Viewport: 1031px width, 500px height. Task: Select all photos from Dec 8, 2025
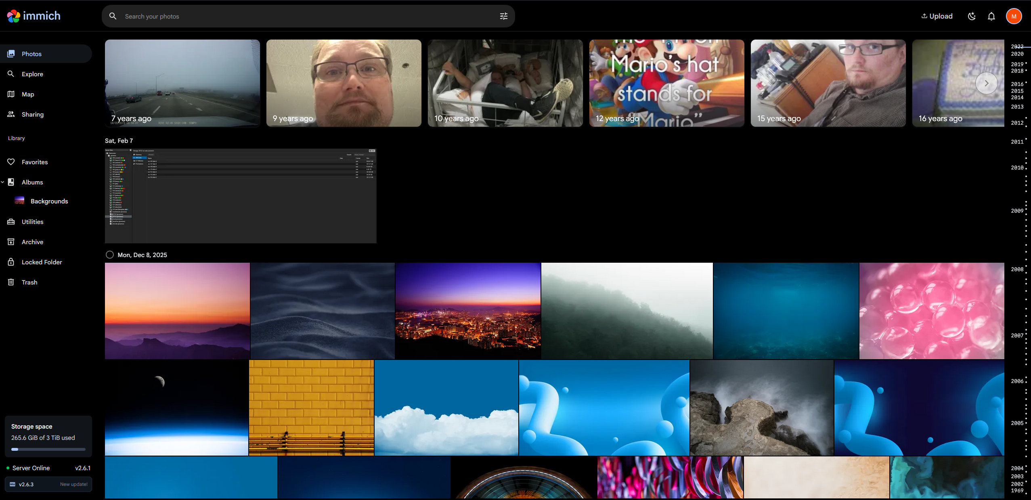tap(109, 255)
